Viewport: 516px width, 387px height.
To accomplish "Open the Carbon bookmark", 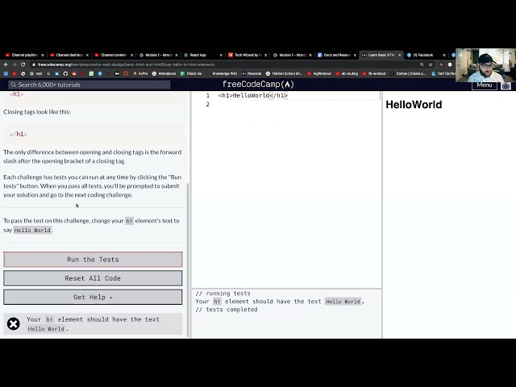I will point(407,73).
